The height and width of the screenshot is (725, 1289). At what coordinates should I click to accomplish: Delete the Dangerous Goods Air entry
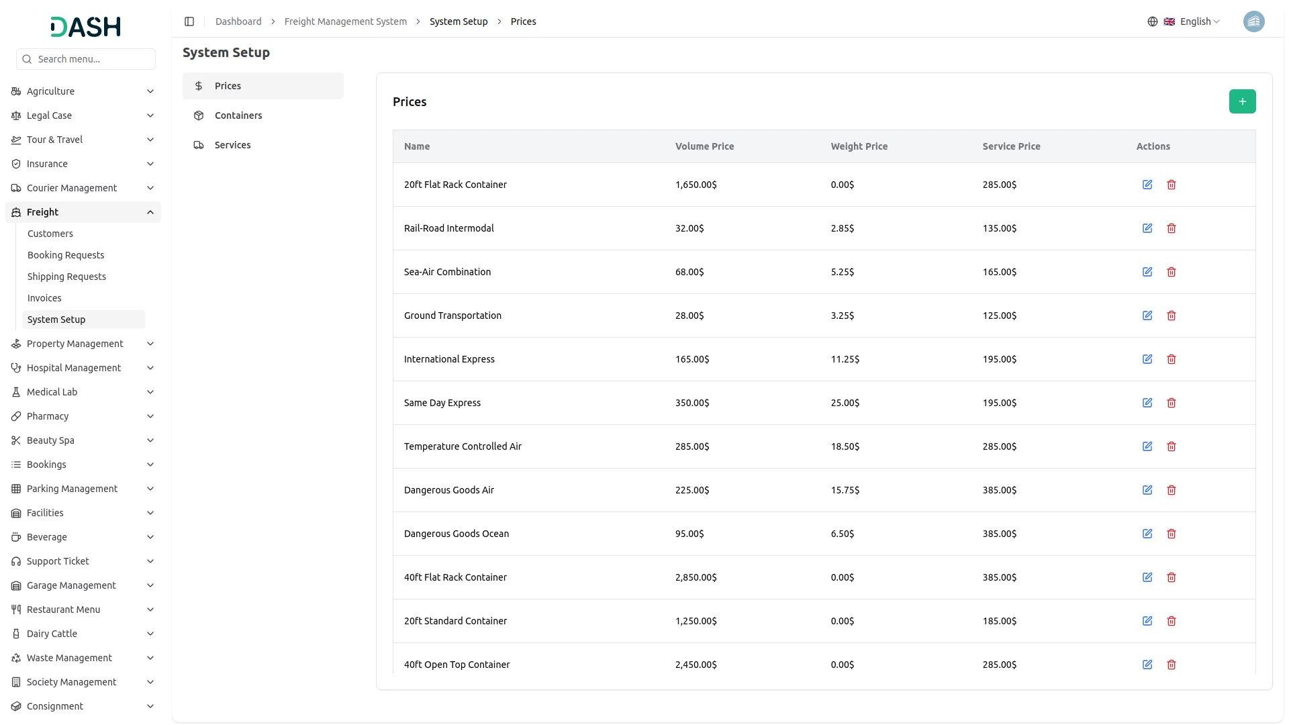click(x=1172, y=490)
